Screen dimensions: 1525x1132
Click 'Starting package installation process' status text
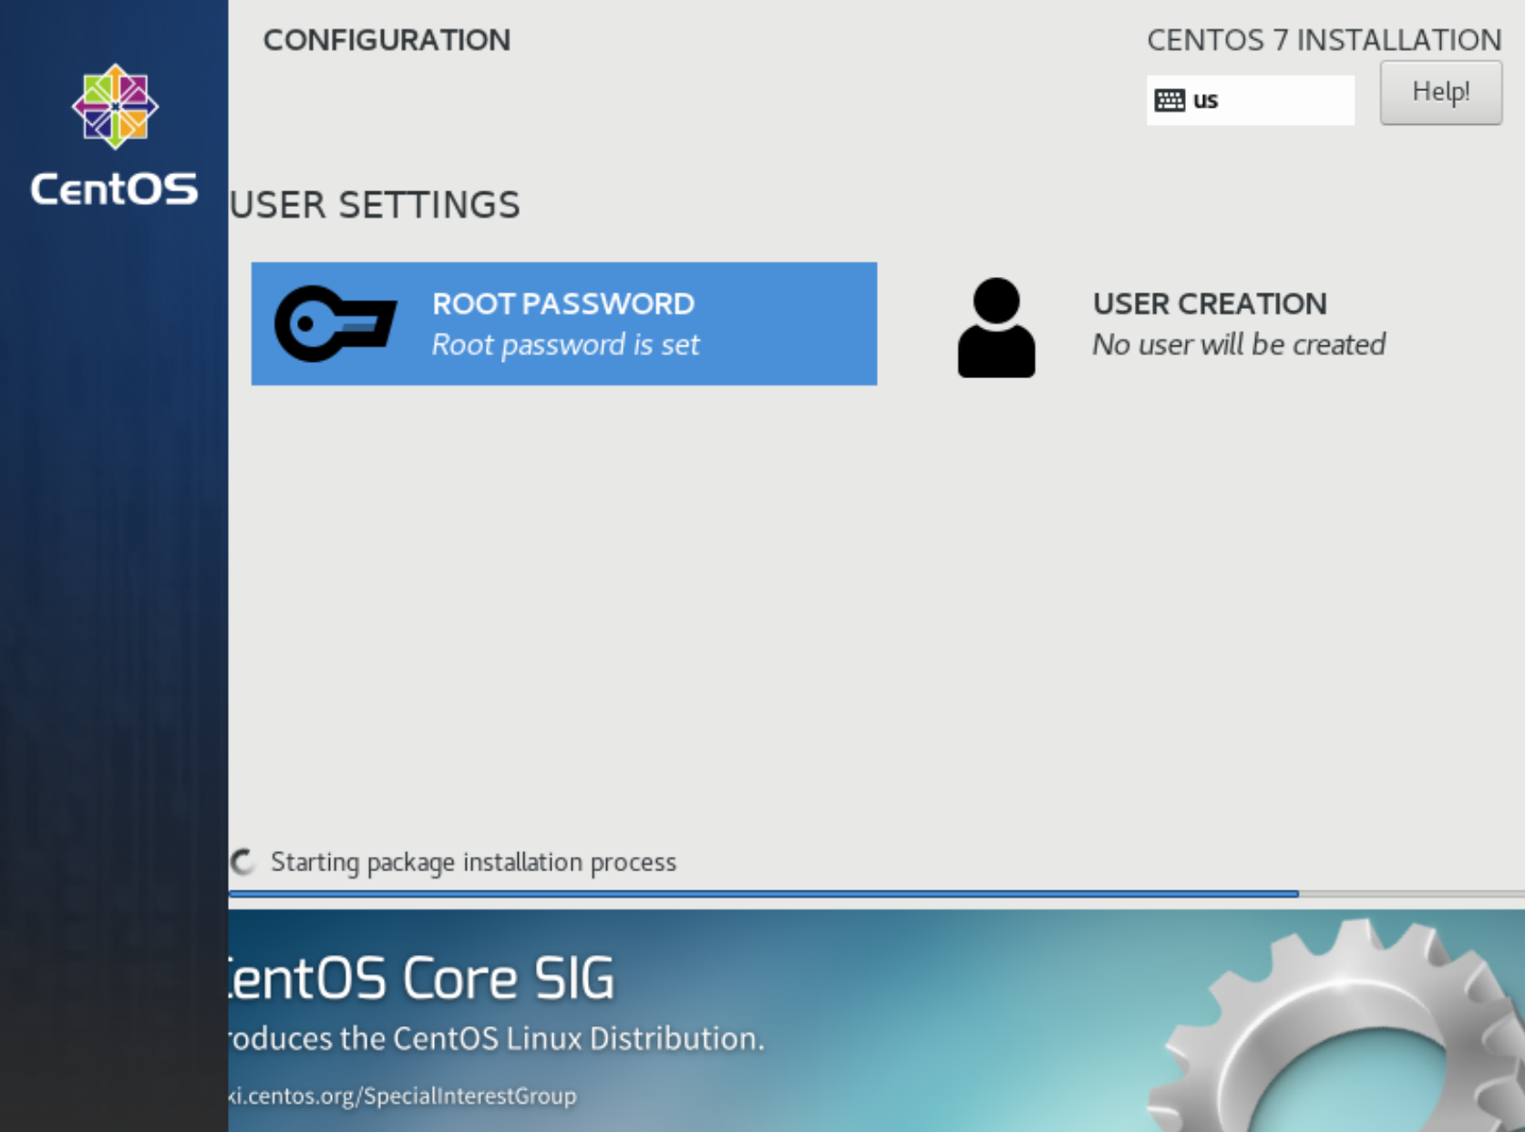[x=473, y=862]
